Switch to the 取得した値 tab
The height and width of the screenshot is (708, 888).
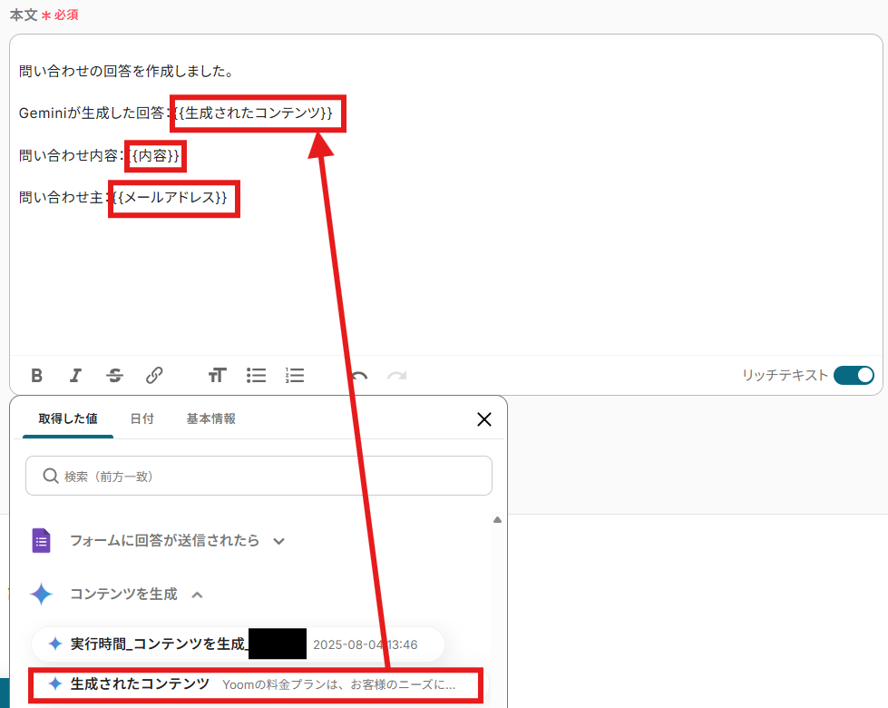click(x=68, y=419)
